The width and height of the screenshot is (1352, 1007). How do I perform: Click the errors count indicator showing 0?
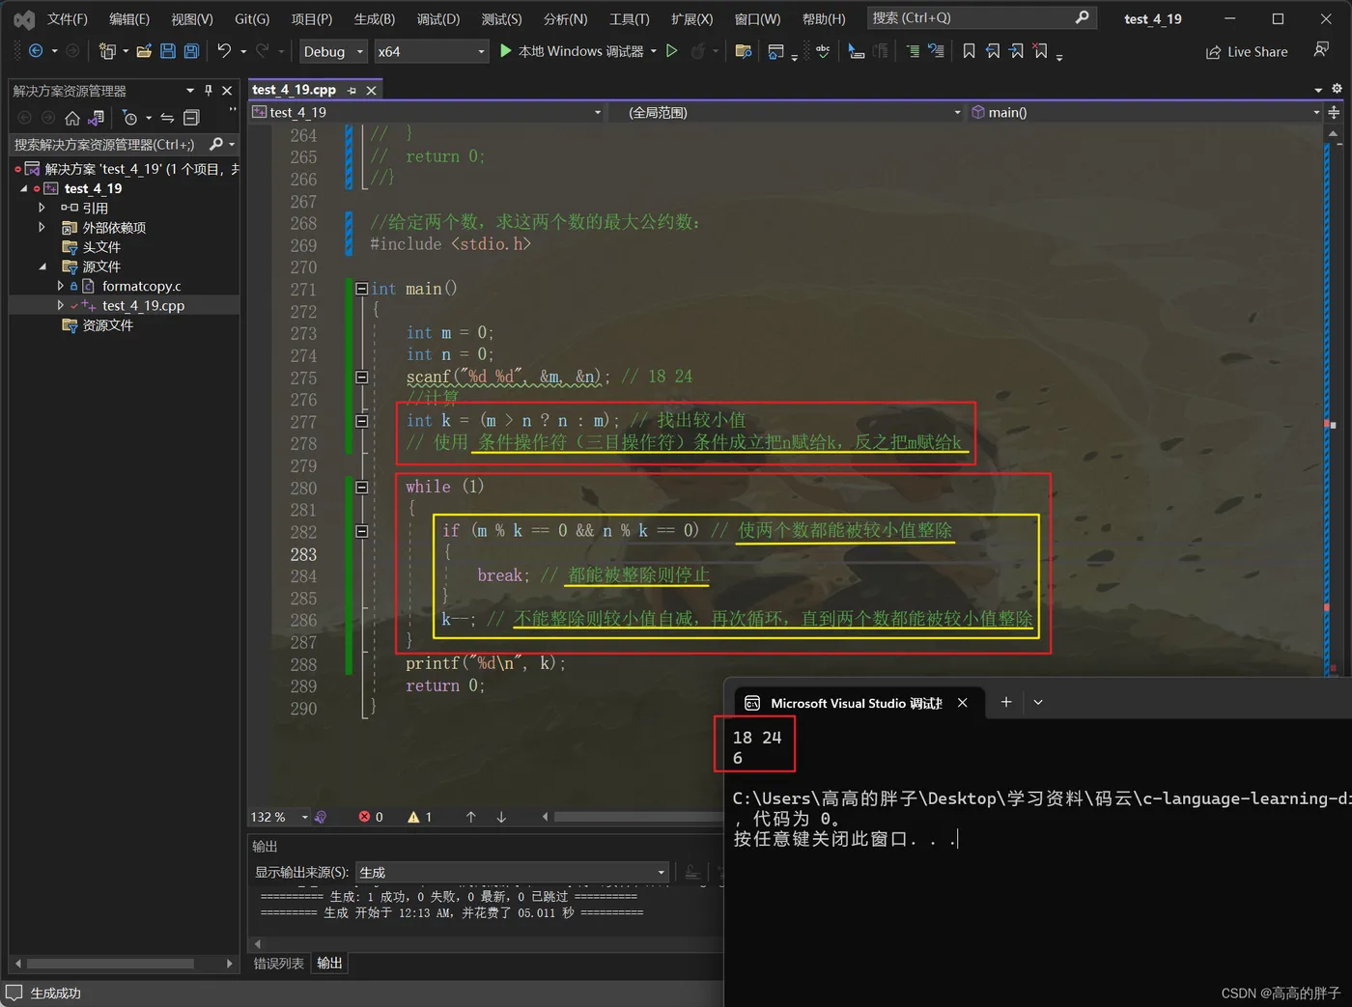371,817
